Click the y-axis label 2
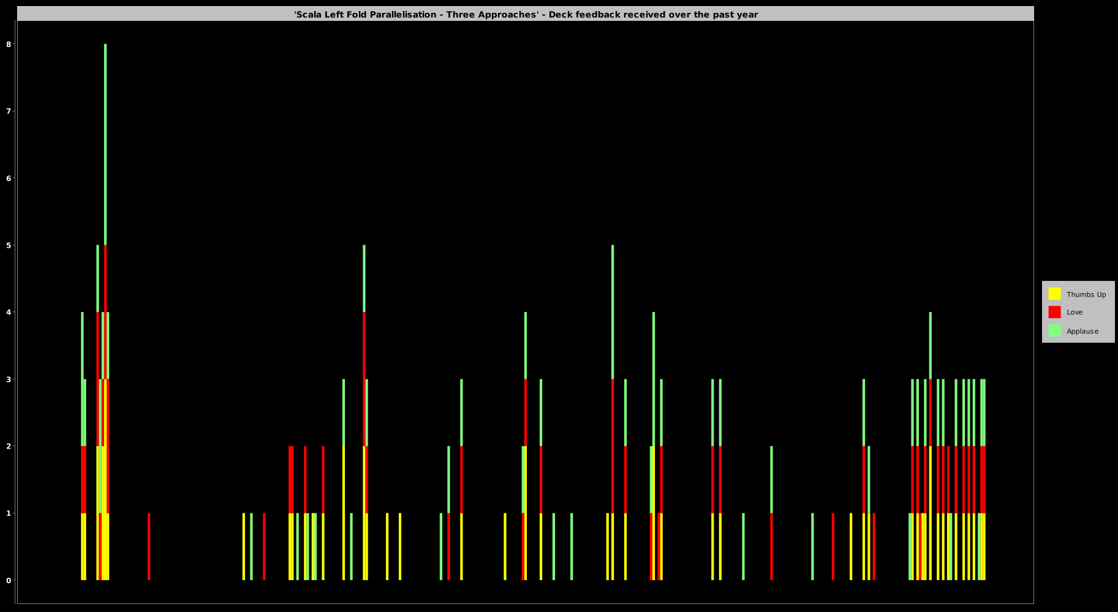The width and height of the screenshot is (1118, 612). [x=9, y=446]
